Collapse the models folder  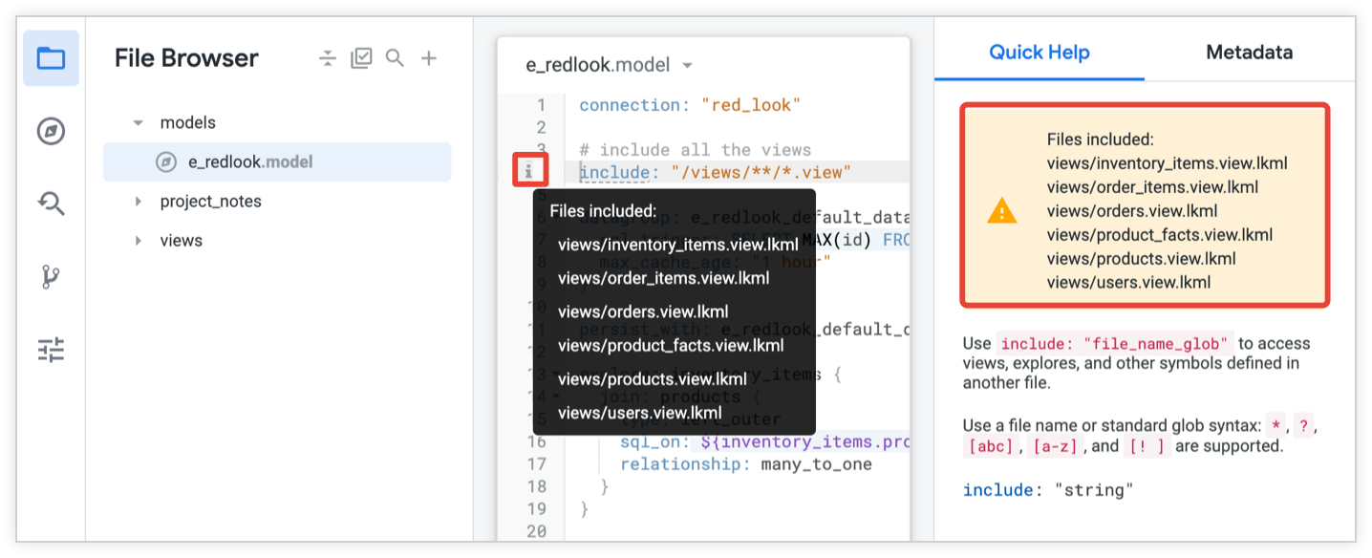[x=139, y=123]
